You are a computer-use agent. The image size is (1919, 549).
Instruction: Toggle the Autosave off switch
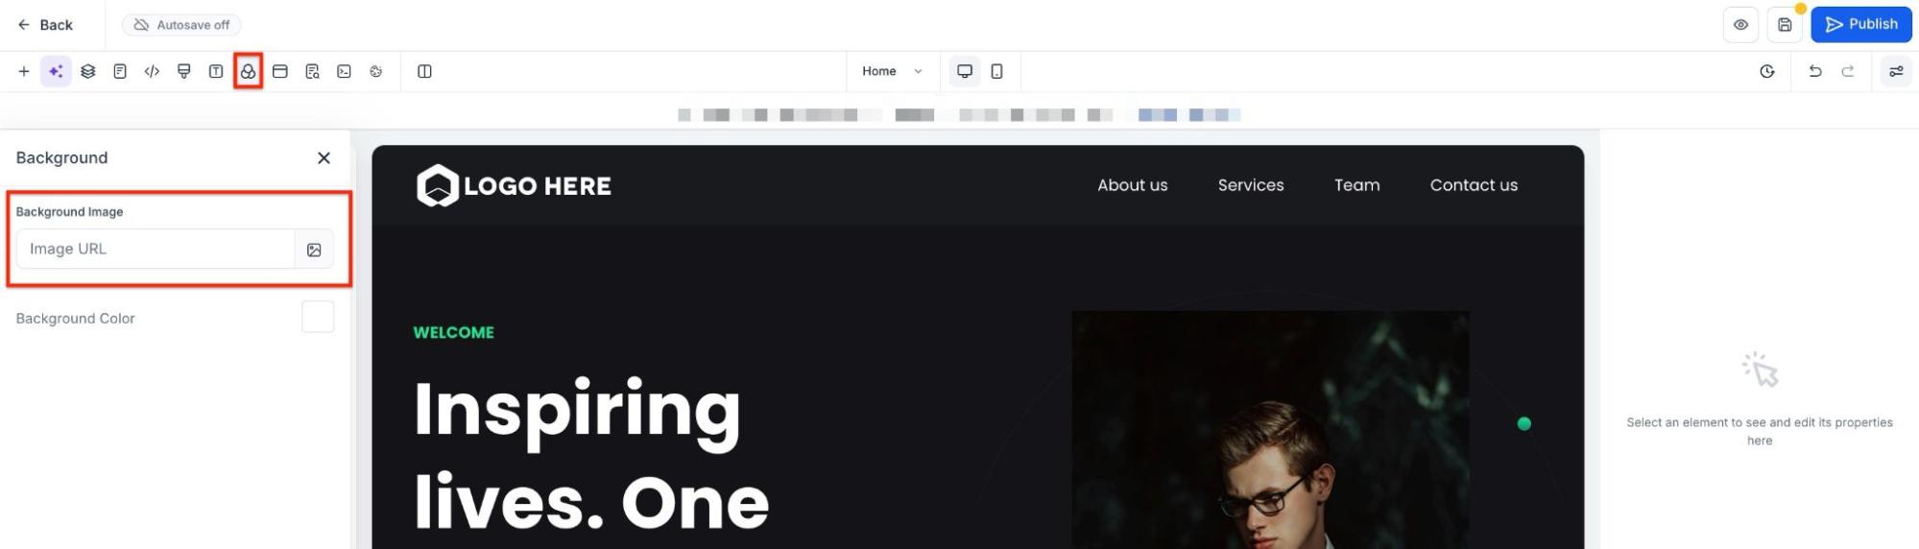(x=181, y=25)
